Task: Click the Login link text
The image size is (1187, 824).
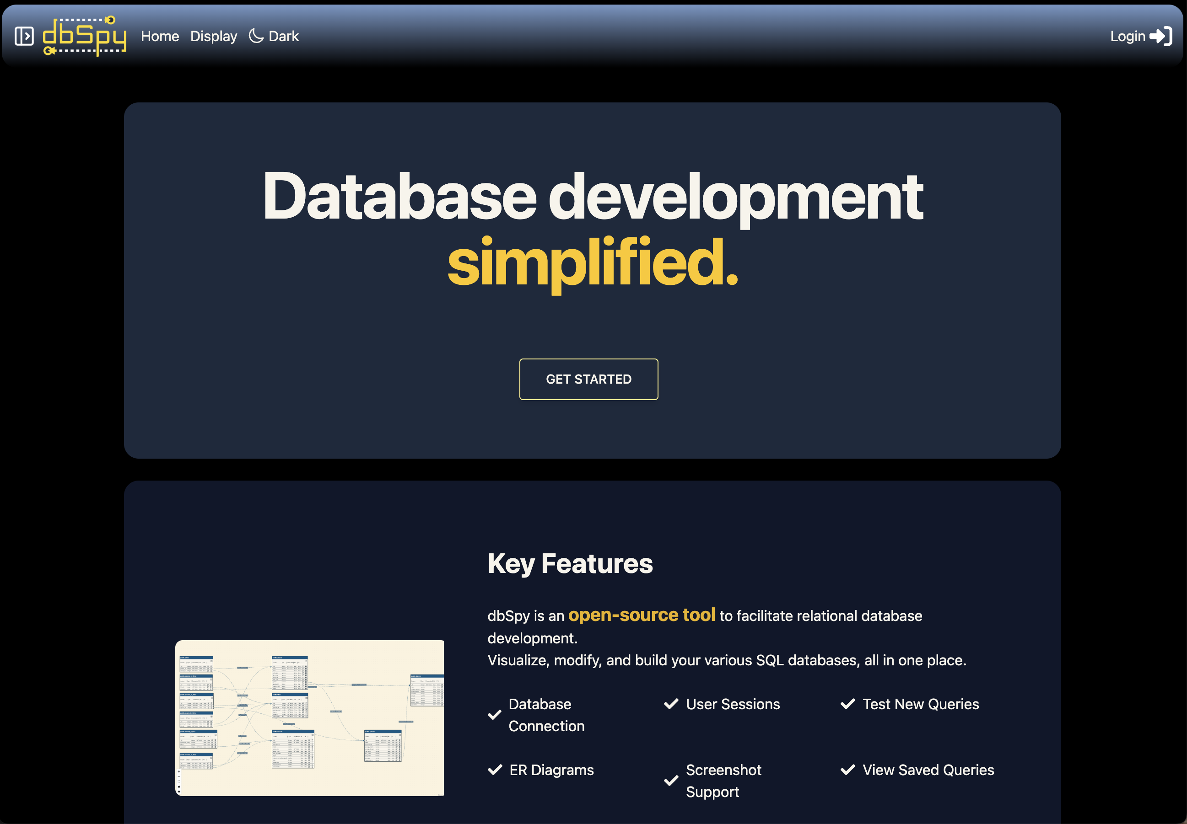Action: [1128, 36]
